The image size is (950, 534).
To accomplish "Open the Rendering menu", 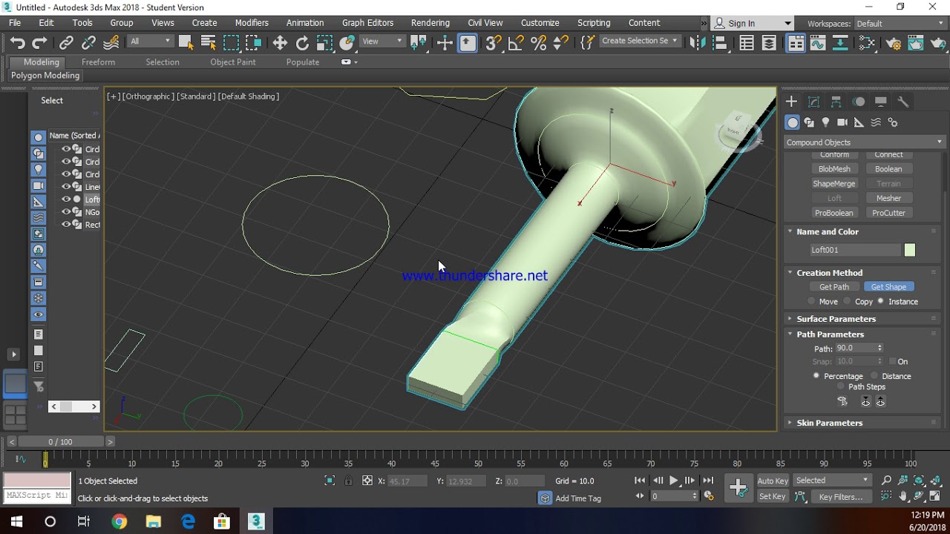I will pos(430,23).
